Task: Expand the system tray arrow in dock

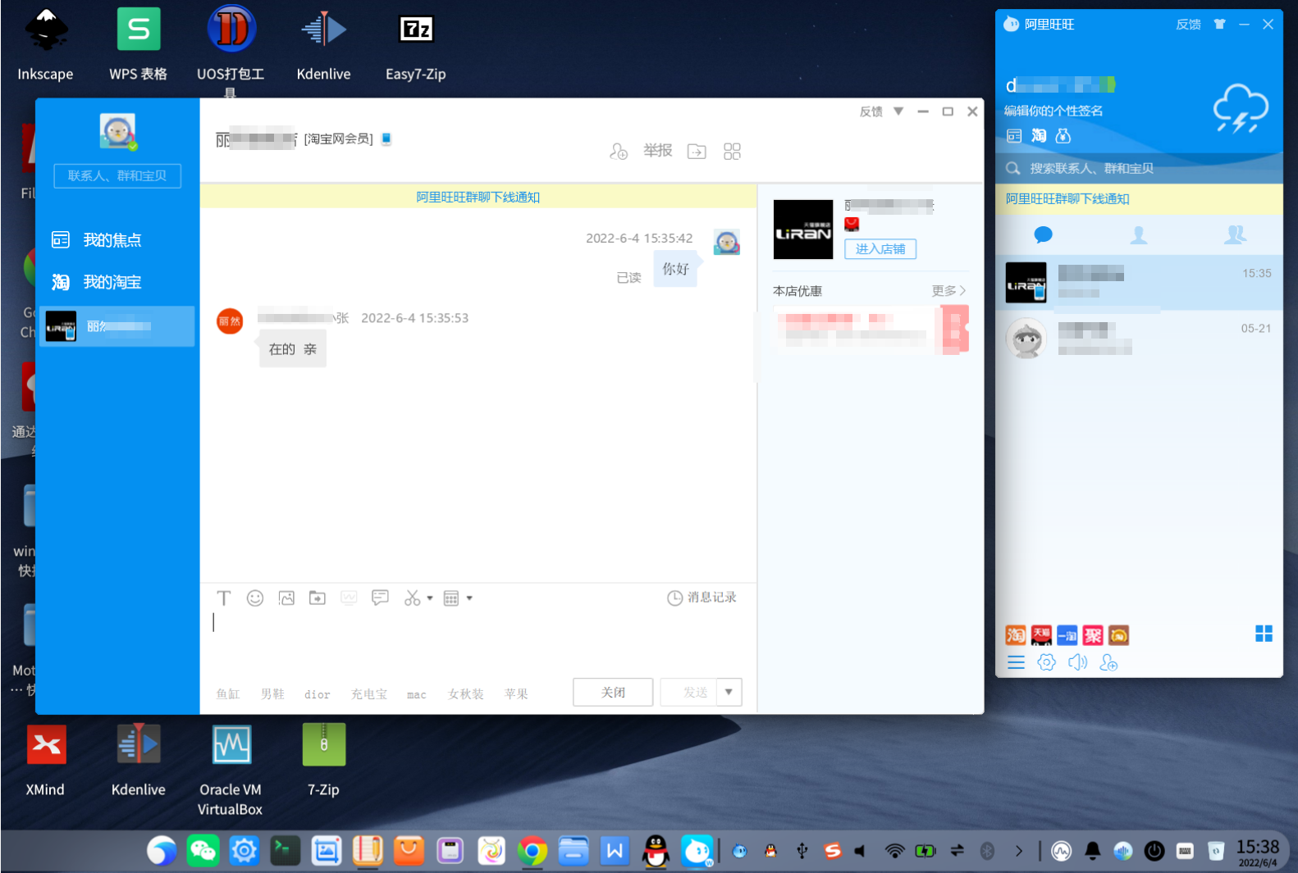Action: pos(1018,852)
